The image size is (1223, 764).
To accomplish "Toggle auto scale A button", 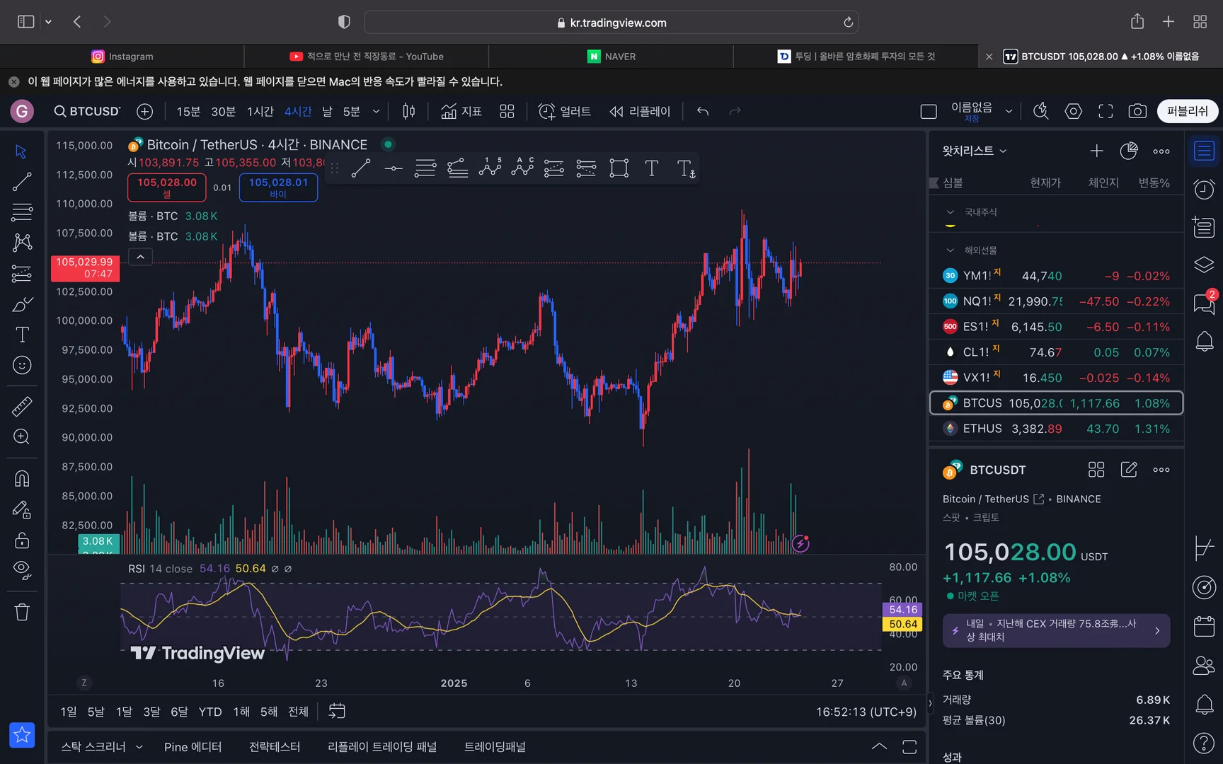I will point(904,683).
